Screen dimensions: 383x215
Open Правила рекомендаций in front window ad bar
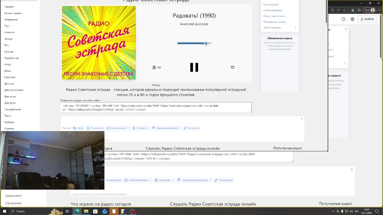(166, 128)
